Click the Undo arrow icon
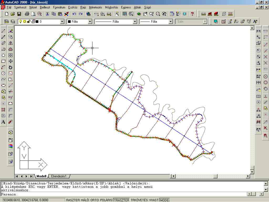Image resolution: width=269 pixels, height=202 pixels. 74,14
